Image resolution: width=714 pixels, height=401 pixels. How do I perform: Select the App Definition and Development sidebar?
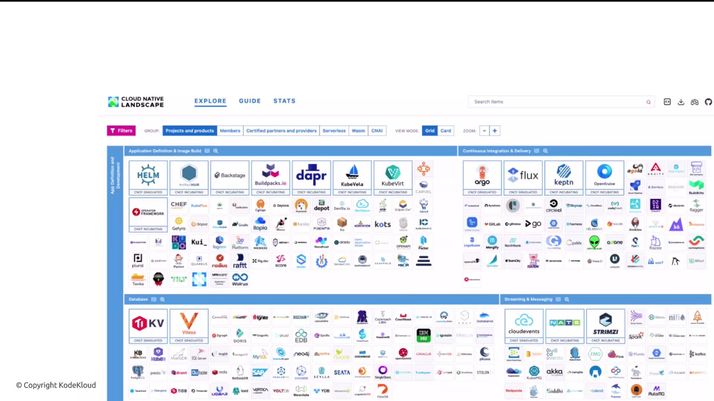pyautogui.click(x=115, y=273)
